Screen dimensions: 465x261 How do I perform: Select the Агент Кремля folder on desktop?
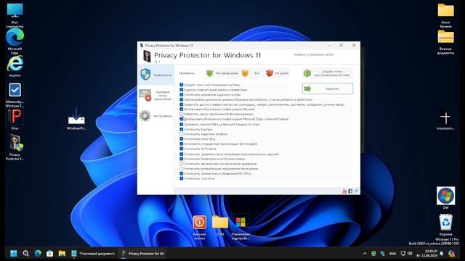[445, 15]
